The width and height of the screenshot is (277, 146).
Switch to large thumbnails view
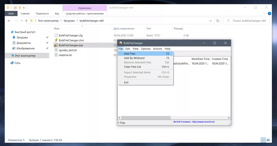tap(268, 140)
